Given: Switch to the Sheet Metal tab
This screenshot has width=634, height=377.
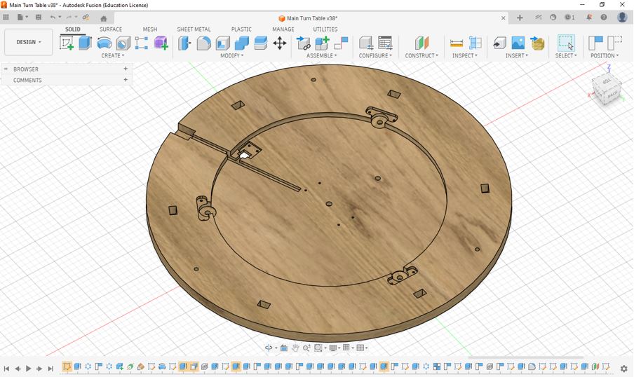Looking at the screenshot, I should [194, 29].
